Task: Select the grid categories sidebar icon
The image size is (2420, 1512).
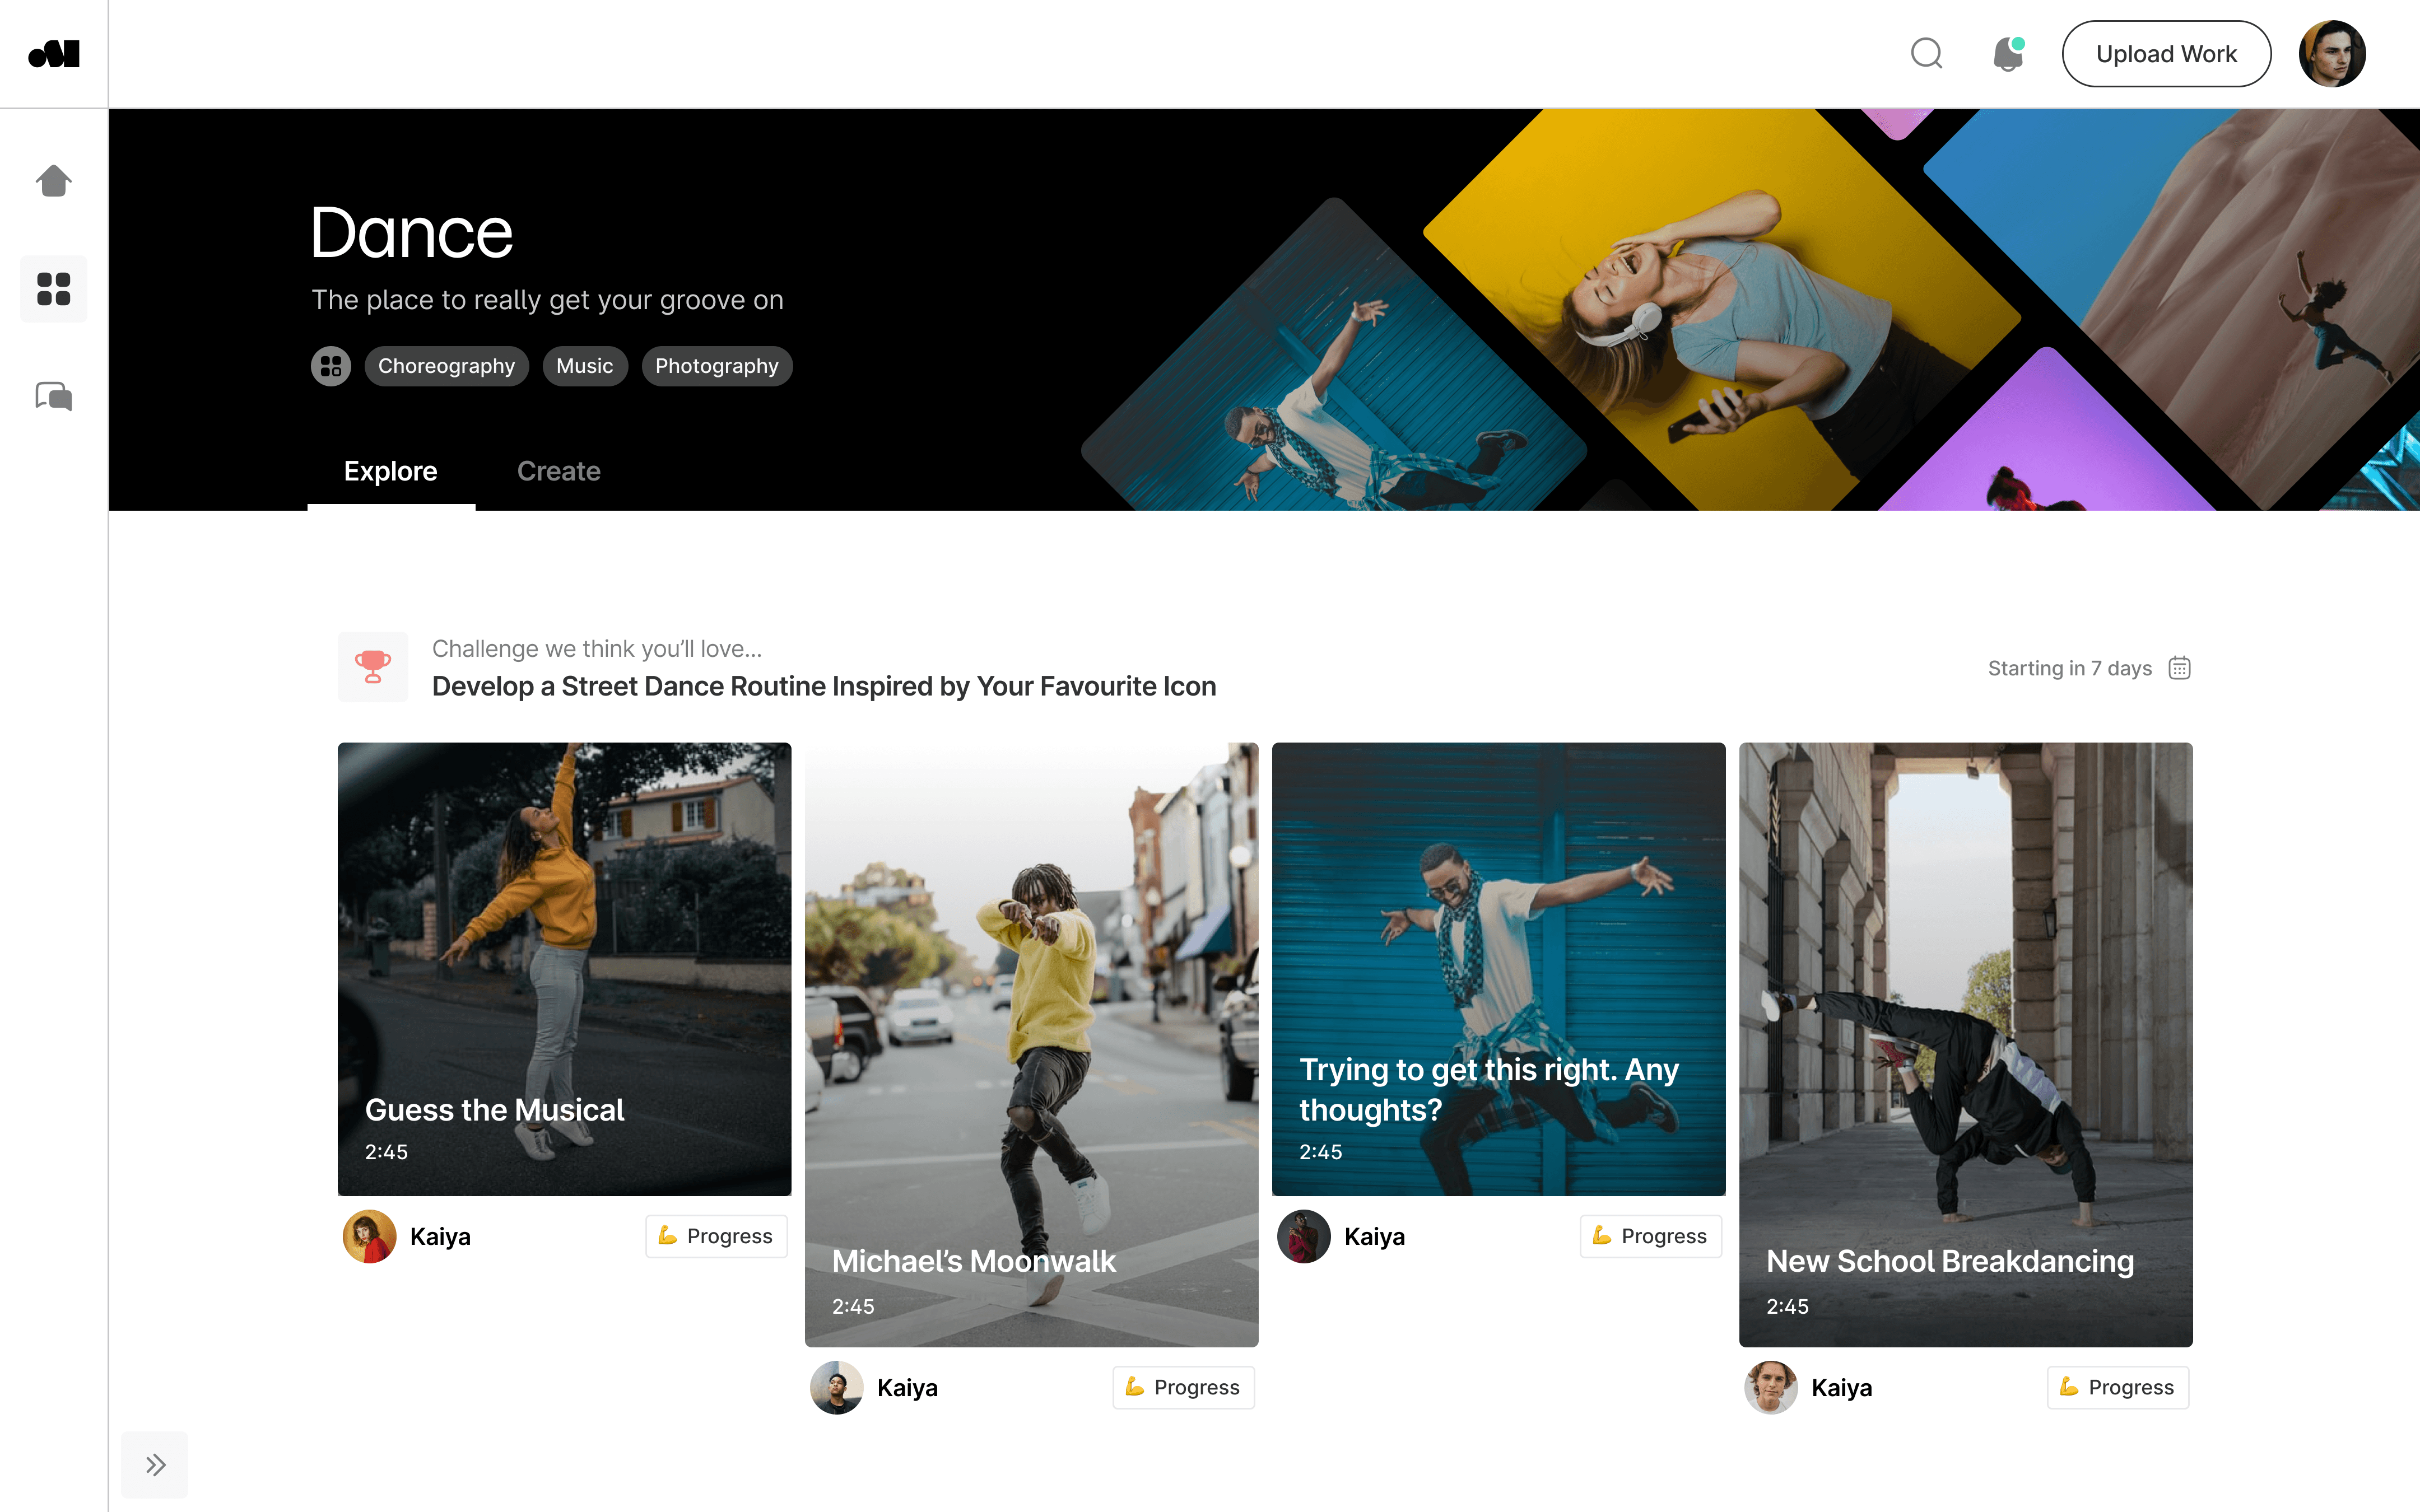Action: 54,289
